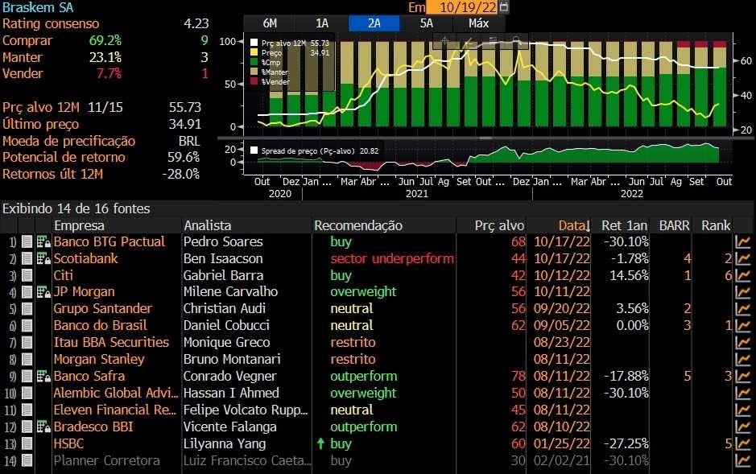Click the Recomendação column header
756x474 pixels.
point(358,225)
